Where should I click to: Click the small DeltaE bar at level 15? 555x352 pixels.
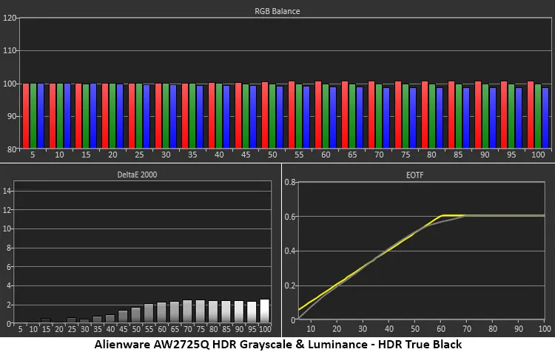click(46, 320)
